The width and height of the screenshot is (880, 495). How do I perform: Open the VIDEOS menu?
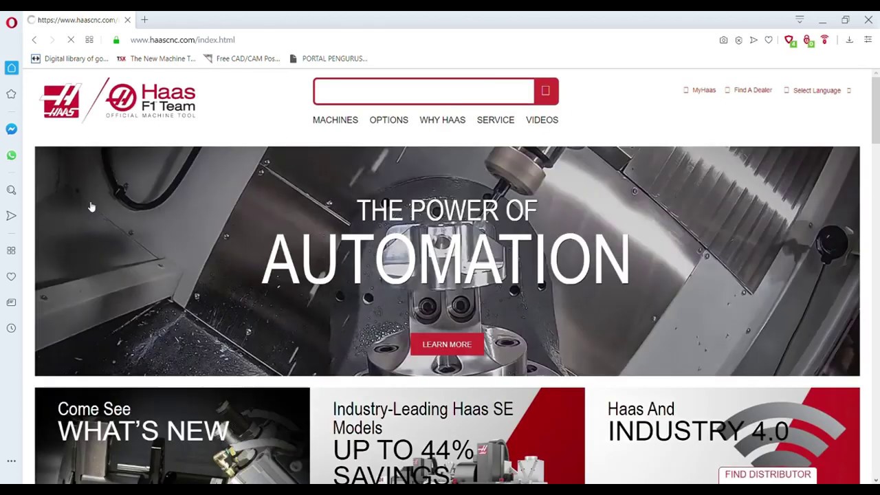542,120
